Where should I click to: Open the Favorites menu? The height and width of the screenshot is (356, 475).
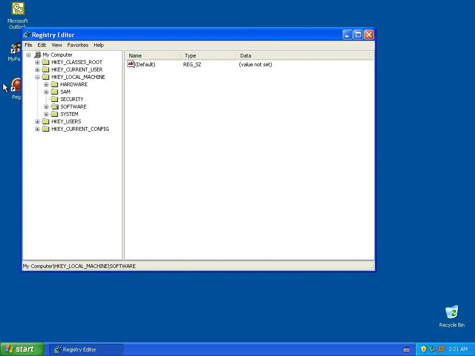click(x=78, y=45)
